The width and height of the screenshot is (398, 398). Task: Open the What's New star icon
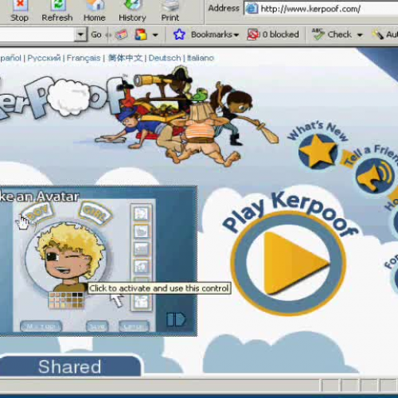[318, 152]
